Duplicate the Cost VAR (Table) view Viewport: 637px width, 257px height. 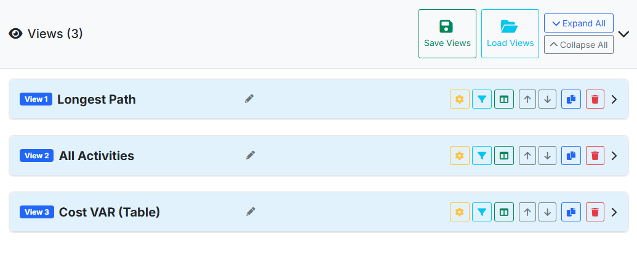click(x=571, y=212)
